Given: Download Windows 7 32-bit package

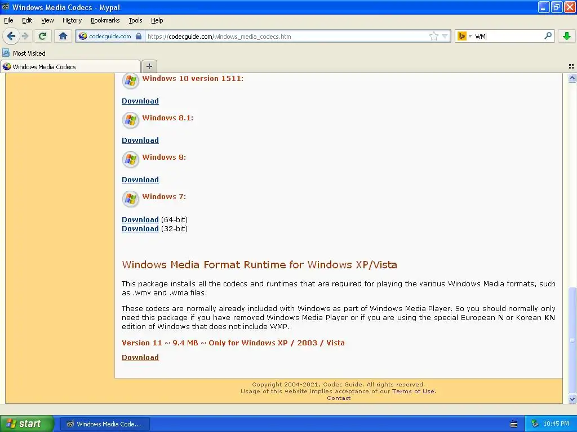Looking at the screenshot, I should 140,228.
